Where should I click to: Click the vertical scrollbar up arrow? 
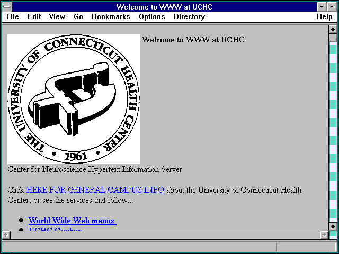[x=333, y=30]
